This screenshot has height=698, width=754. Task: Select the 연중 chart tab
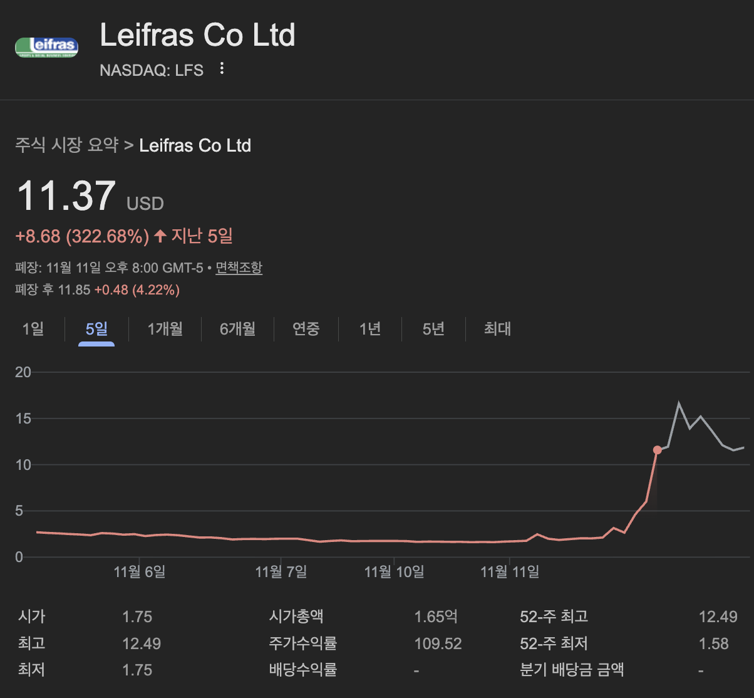coord(306,328)
